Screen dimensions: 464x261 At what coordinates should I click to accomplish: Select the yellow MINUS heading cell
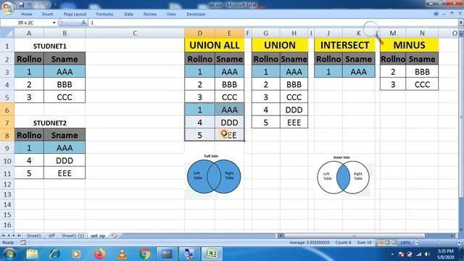tap(409, 45)
